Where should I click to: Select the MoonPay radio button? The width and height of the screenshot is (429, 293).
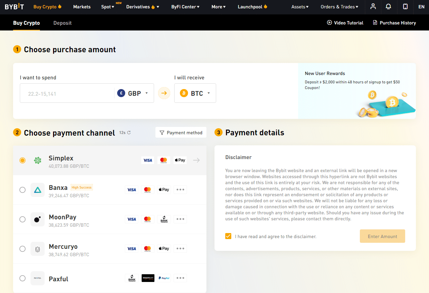point(22,219)
